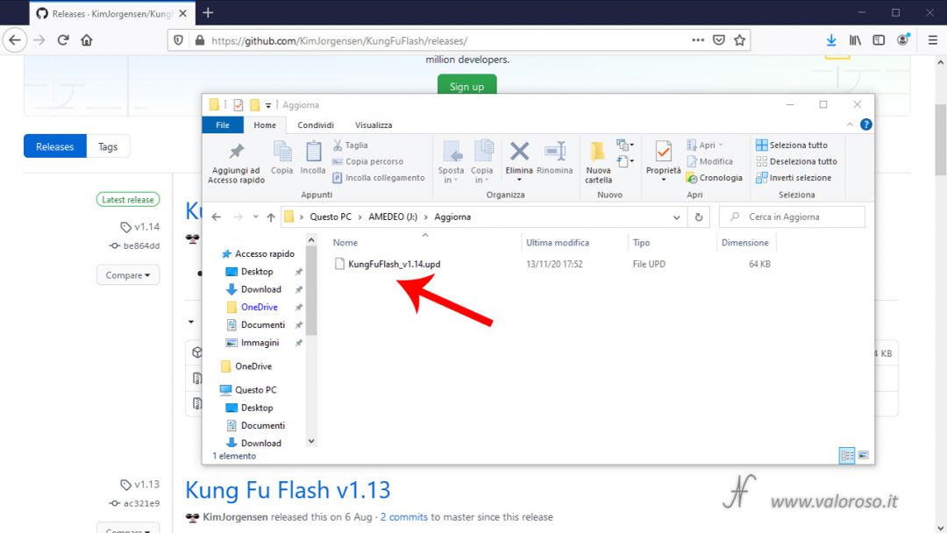Click Rinomina rename icon

[x=554, y=158]
